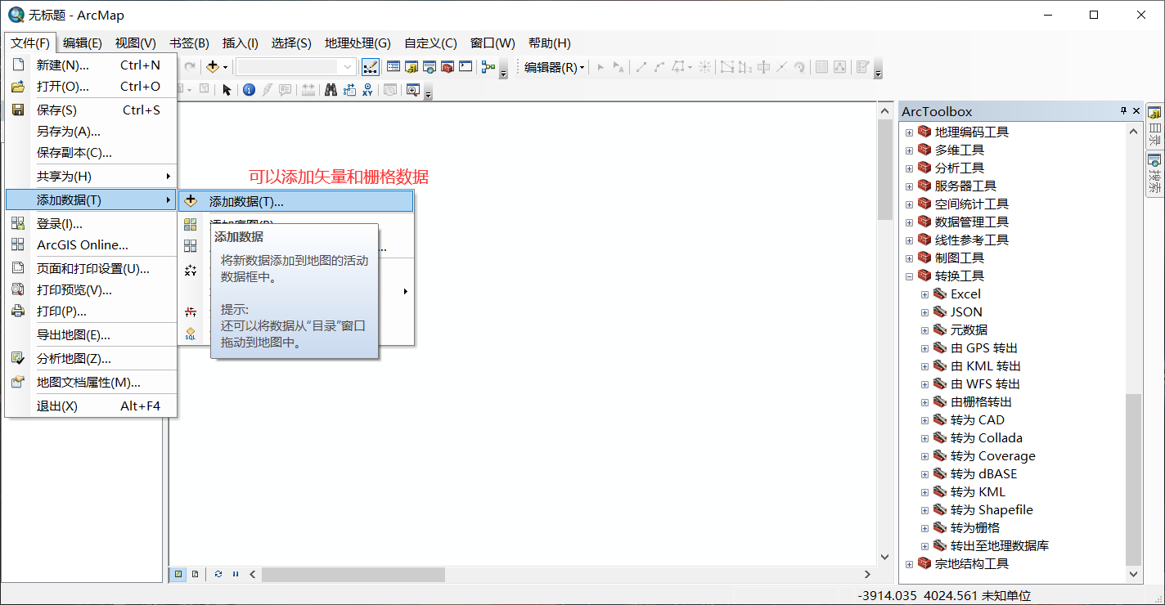Expand the Excel toolset
This screenshot has height=605, width=1165.
tap(924, 294)
